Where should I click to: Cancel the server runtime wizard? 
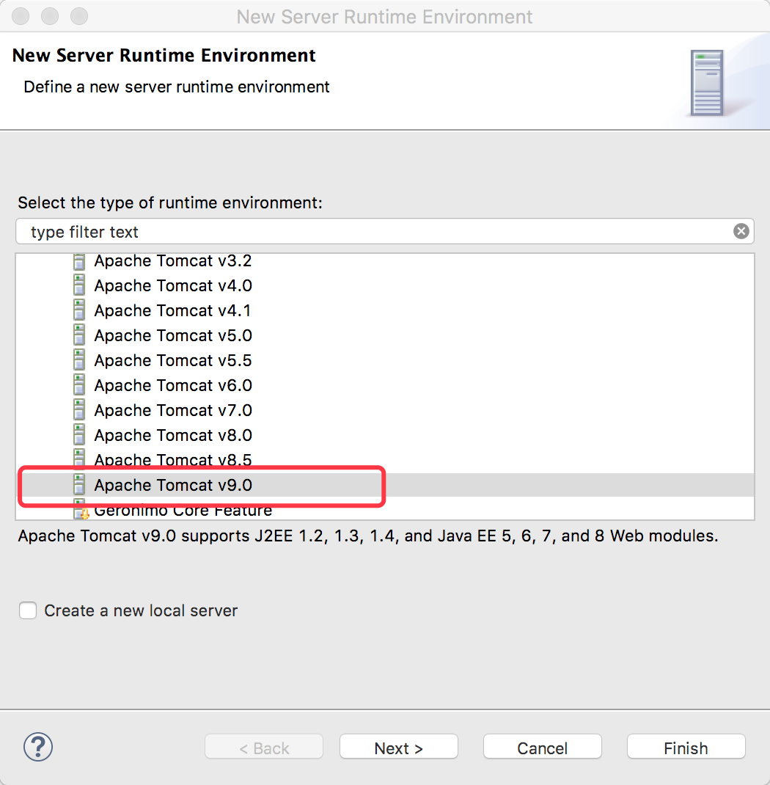[x=542, y=747]
